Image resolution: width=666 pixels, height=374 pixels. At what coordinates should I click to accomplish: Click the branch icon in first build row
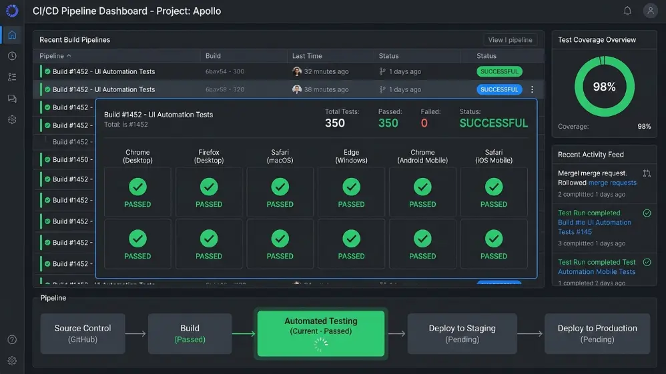pyautogui.click(x=382, y=71)
